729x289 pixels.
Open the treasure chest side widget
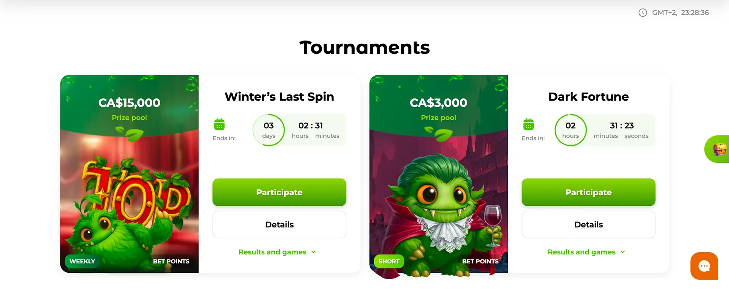coord(718,149)
